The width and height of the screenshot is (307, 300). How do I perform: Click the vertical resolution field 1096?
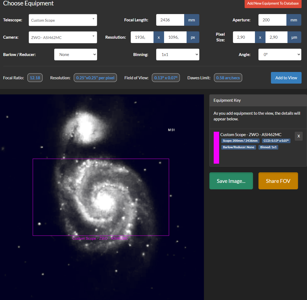tap(175, 37)
